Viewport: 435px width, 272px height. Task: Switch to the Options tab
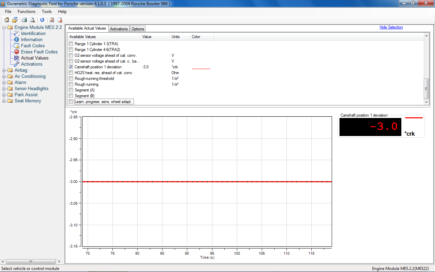138,29
